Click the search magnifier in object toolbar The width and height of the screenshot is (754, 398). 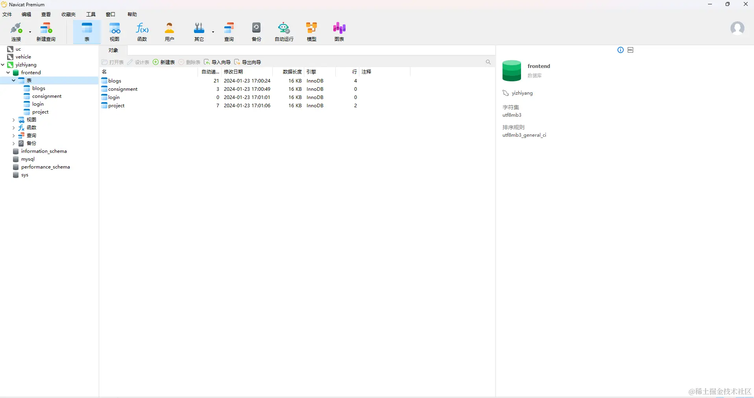[x=488, y=62]
